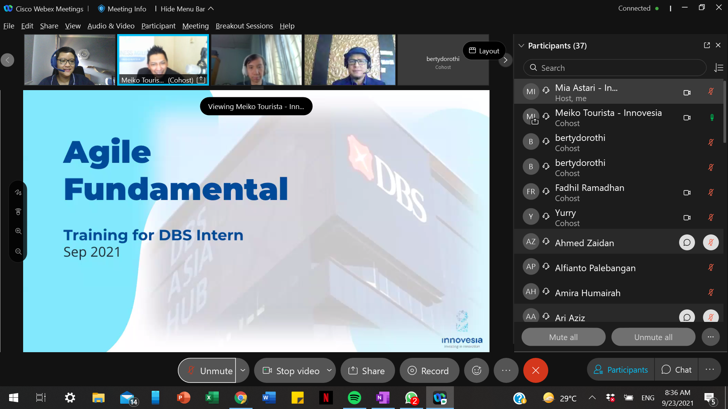Click the participant list sort icon
The height and width of the screenshot is (409, 728).
[x=719, y=68]
